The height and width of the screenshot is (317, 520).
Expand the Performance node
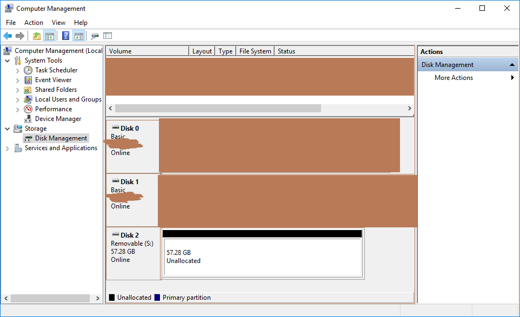coord(18,109)
